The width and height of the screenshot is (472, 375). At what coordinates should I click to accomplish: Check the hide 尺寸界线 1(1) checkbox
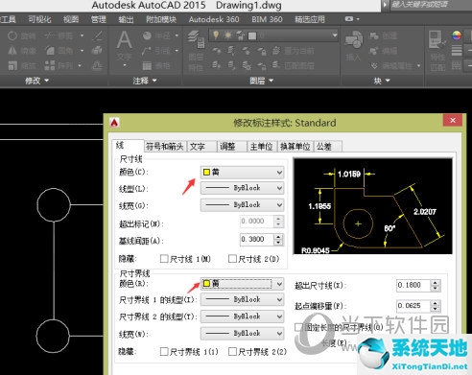164,352
